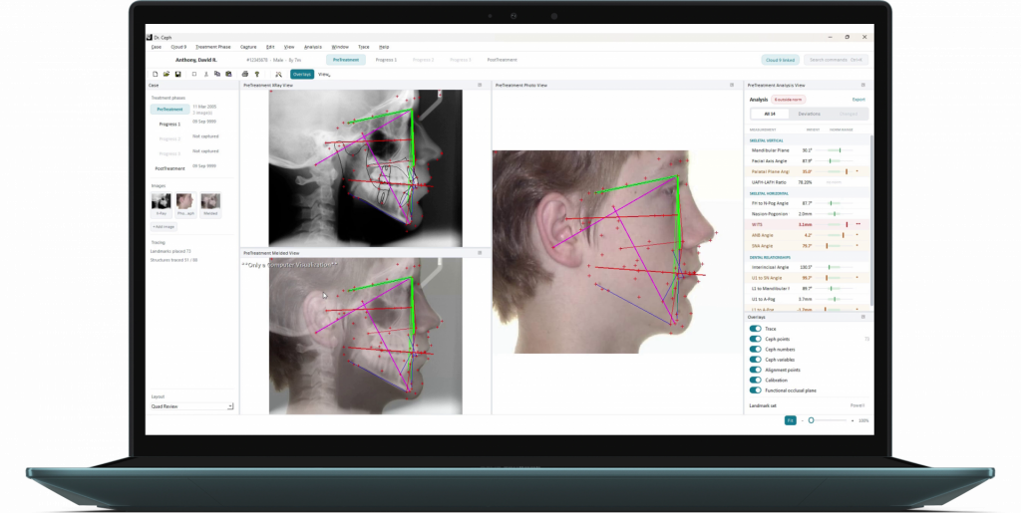Viewport: 1021px width, 513px height.
Task: Maximize the PreTreatment Photo View pane
Action: click(x=732, y=86)
